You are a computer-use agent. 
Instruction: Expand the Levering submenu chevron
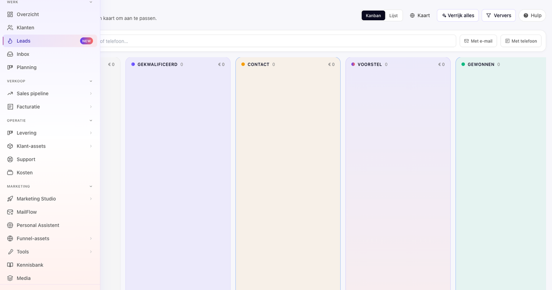tap(91, 133)
